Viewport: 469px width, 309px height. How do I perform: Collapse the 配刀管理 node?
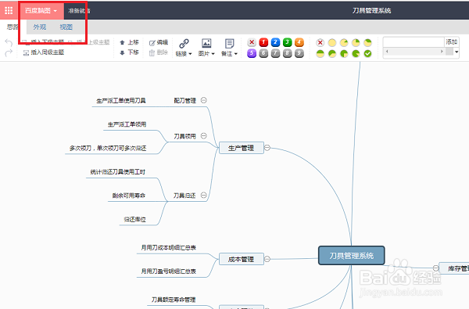pyautogui.click(x=204, y=100)
